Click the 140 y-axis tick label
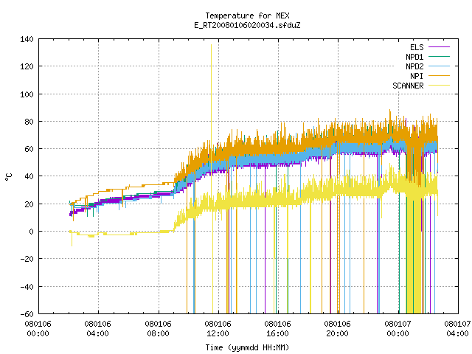 click(x=27, y=39)
